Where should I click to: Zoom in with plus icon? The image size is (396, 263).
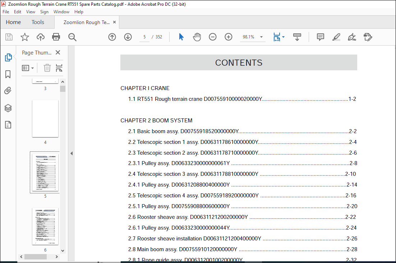pyautogui.click(x=229, y=37)
